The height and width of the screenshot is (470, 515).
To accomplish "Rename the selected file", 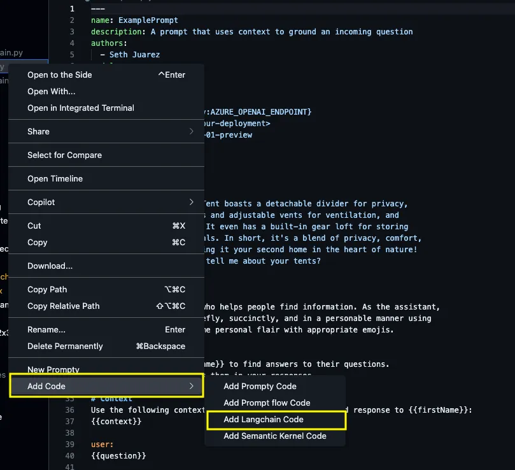I will [46, 329].
